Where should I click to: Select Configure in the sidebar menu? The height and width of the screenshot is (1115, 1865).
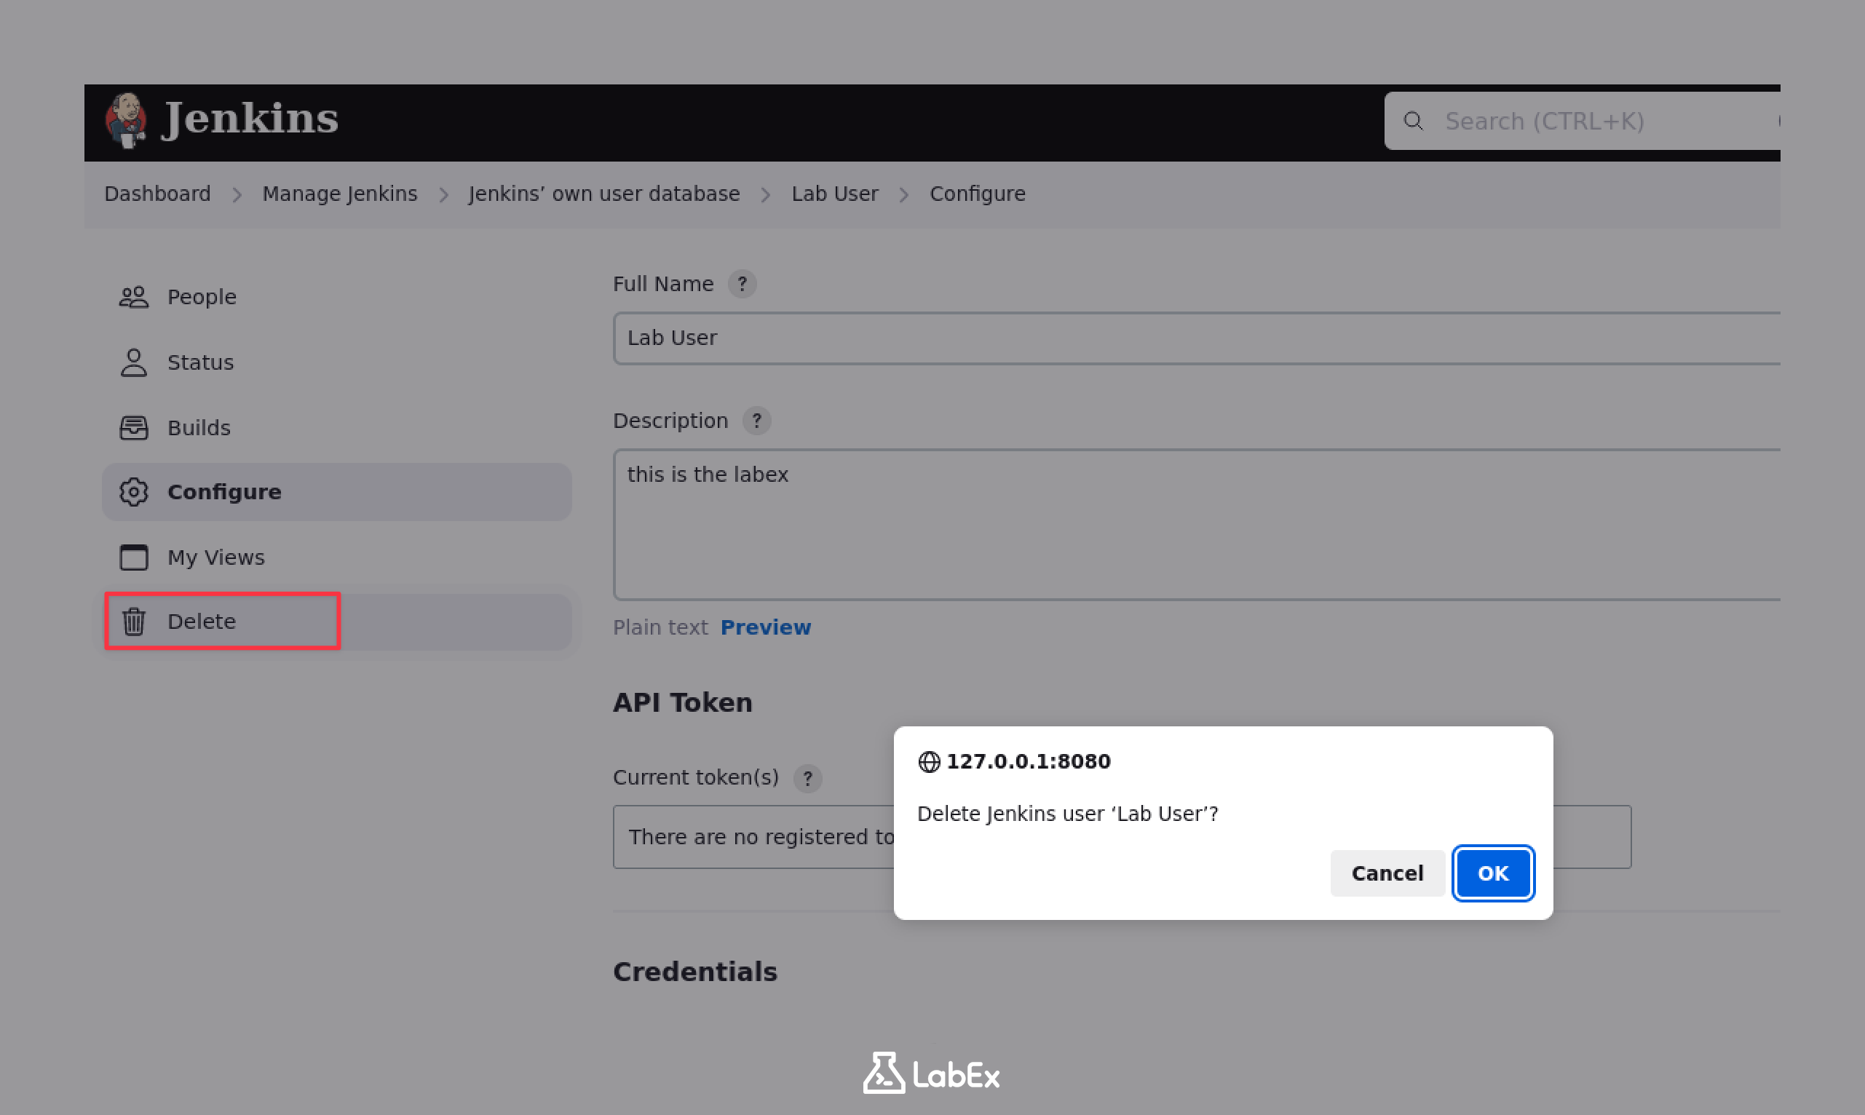tap(224, 491)
